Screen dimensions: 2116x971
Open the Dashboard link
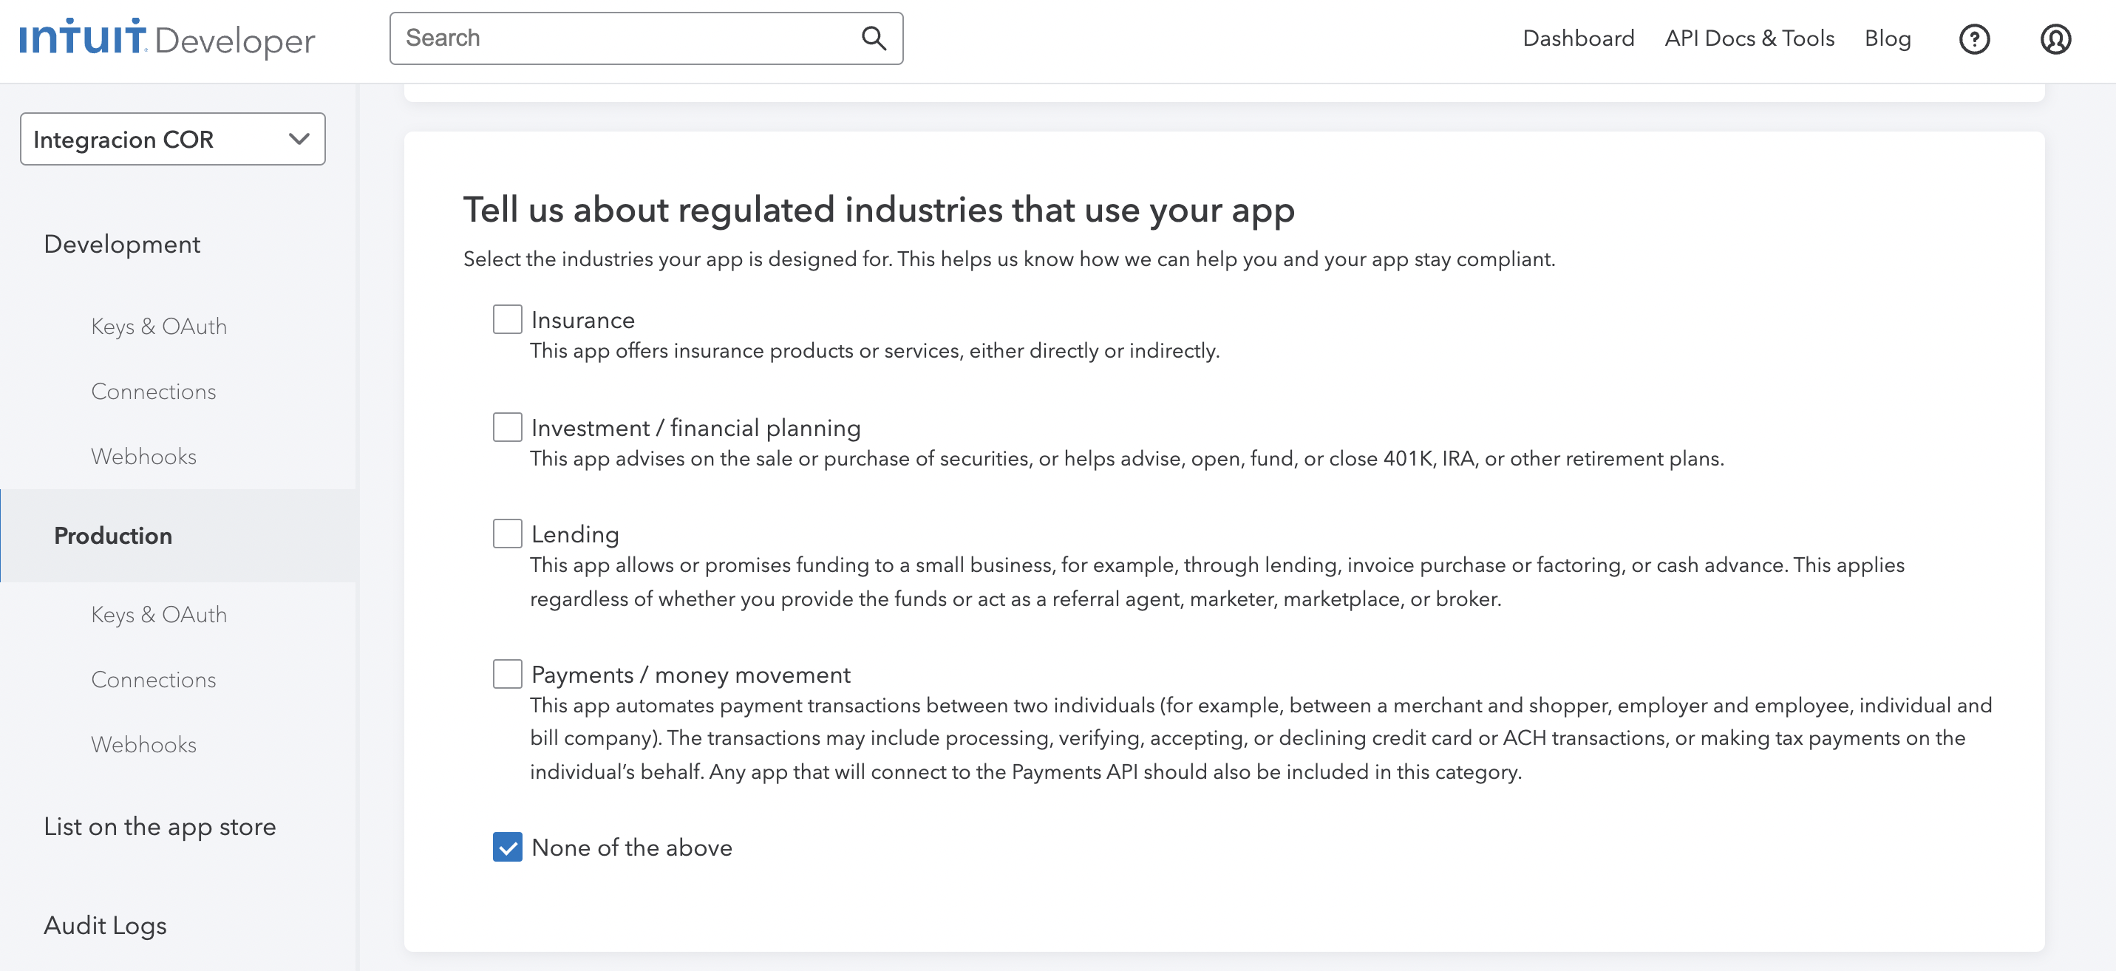[1578, 38]
